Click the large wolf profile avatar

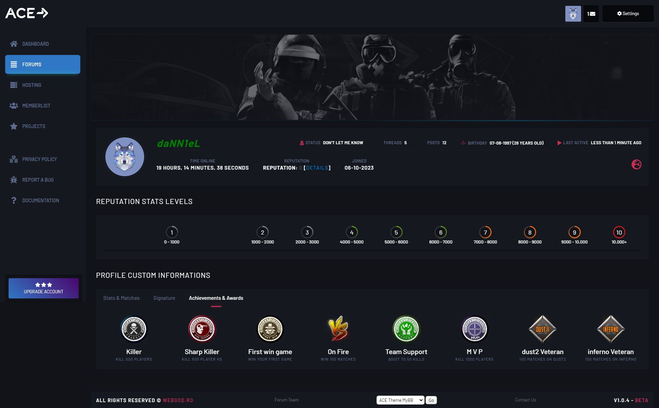[x=125, y=157]
